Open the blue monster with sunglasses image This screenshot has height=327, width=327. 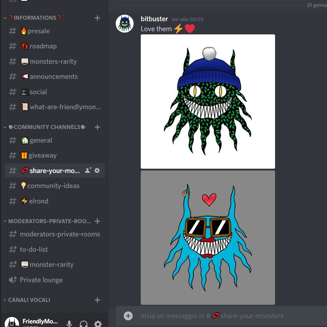(208, 238)
